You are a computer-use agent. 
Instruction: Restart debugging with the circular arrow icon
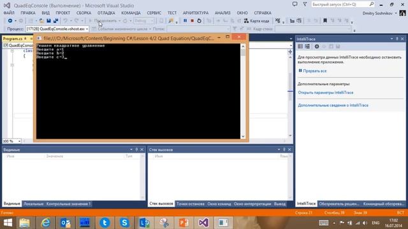[199, 21]
